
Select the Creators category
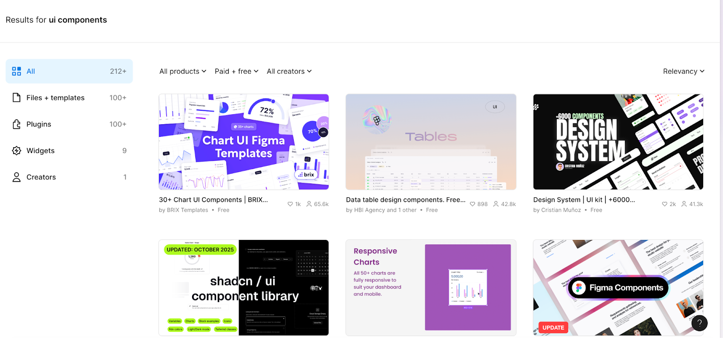tap(69, 177)
